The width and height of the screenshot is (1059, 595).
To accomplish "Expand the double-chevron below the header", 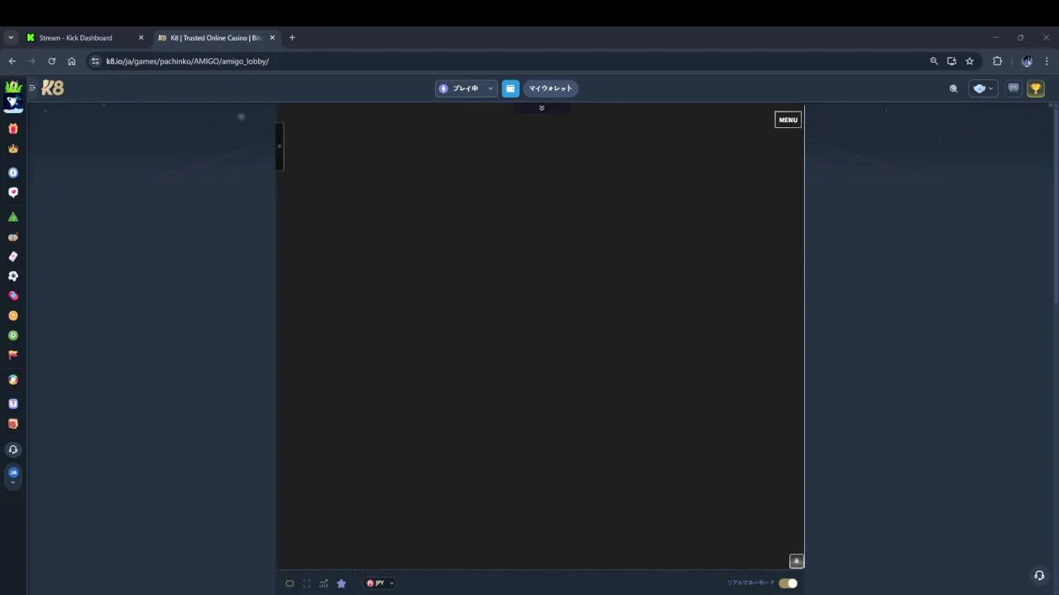I will point(542,108).
